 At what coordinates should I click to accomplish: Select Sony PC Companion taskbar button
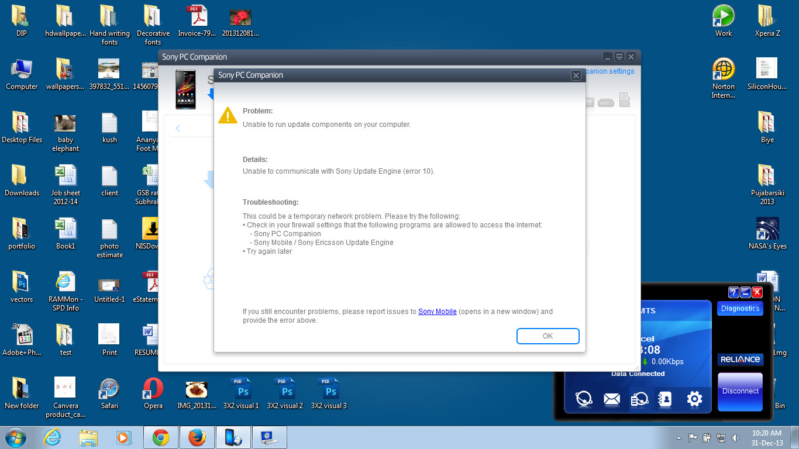click(x=233, y=437)
